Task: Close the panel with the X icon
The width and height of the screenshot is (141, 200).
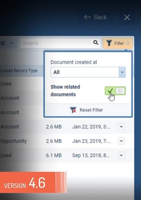Action: click(127, 17)
